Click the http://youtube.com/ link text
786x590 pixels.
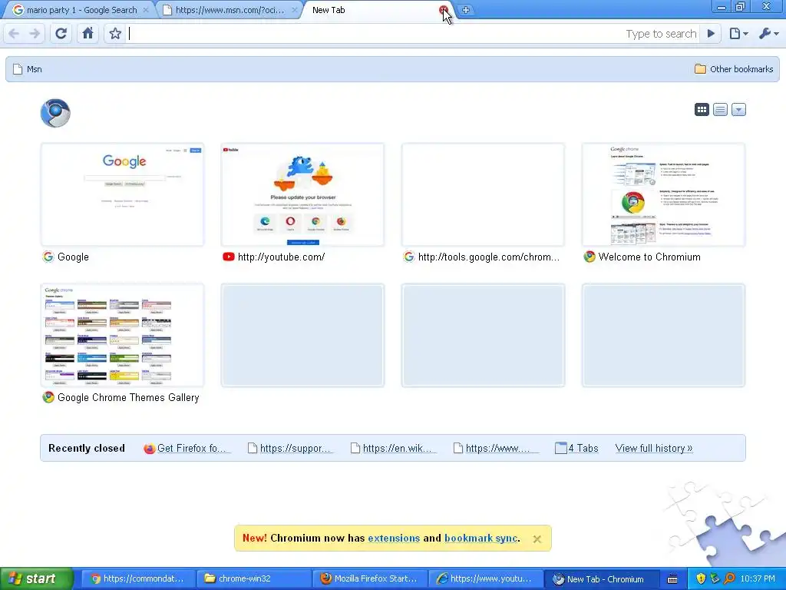281,257
